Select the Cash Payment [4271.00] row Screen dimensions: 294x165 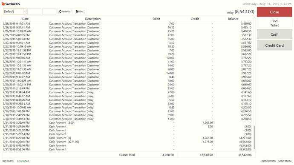tap(127, 142)
